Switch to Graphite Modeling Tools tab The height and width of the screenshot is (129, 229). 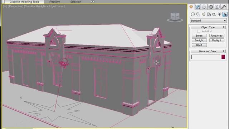point(24,2)
